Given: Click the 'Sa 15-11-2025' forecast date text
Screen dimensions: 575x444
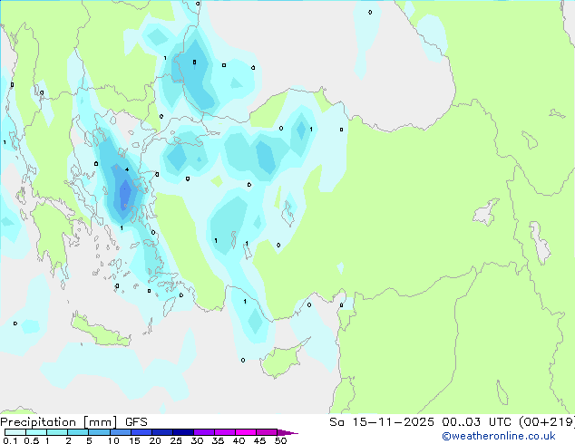Looking at the screenshot, I should pos(382,422).
